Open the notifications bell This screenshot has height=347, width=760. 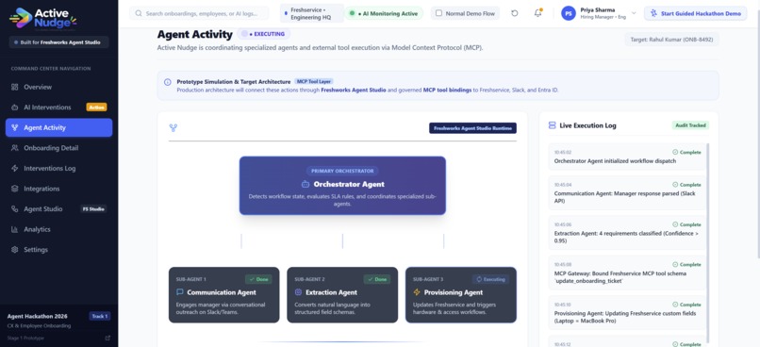538,13
